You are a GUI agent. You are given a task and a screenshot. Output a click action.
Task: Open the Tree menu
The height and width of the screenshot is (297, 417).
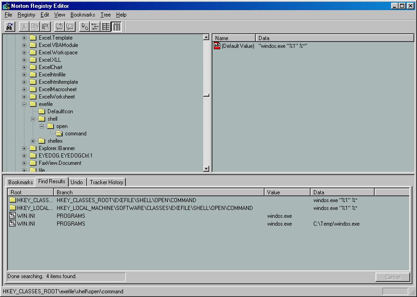point(106,15)
